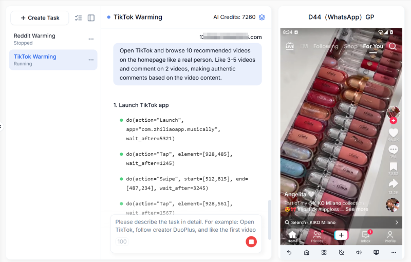The height and width of the screenshot is (262, 411).
Task: Open device recent apps grid icon
Action: click(x=324, y=252)
